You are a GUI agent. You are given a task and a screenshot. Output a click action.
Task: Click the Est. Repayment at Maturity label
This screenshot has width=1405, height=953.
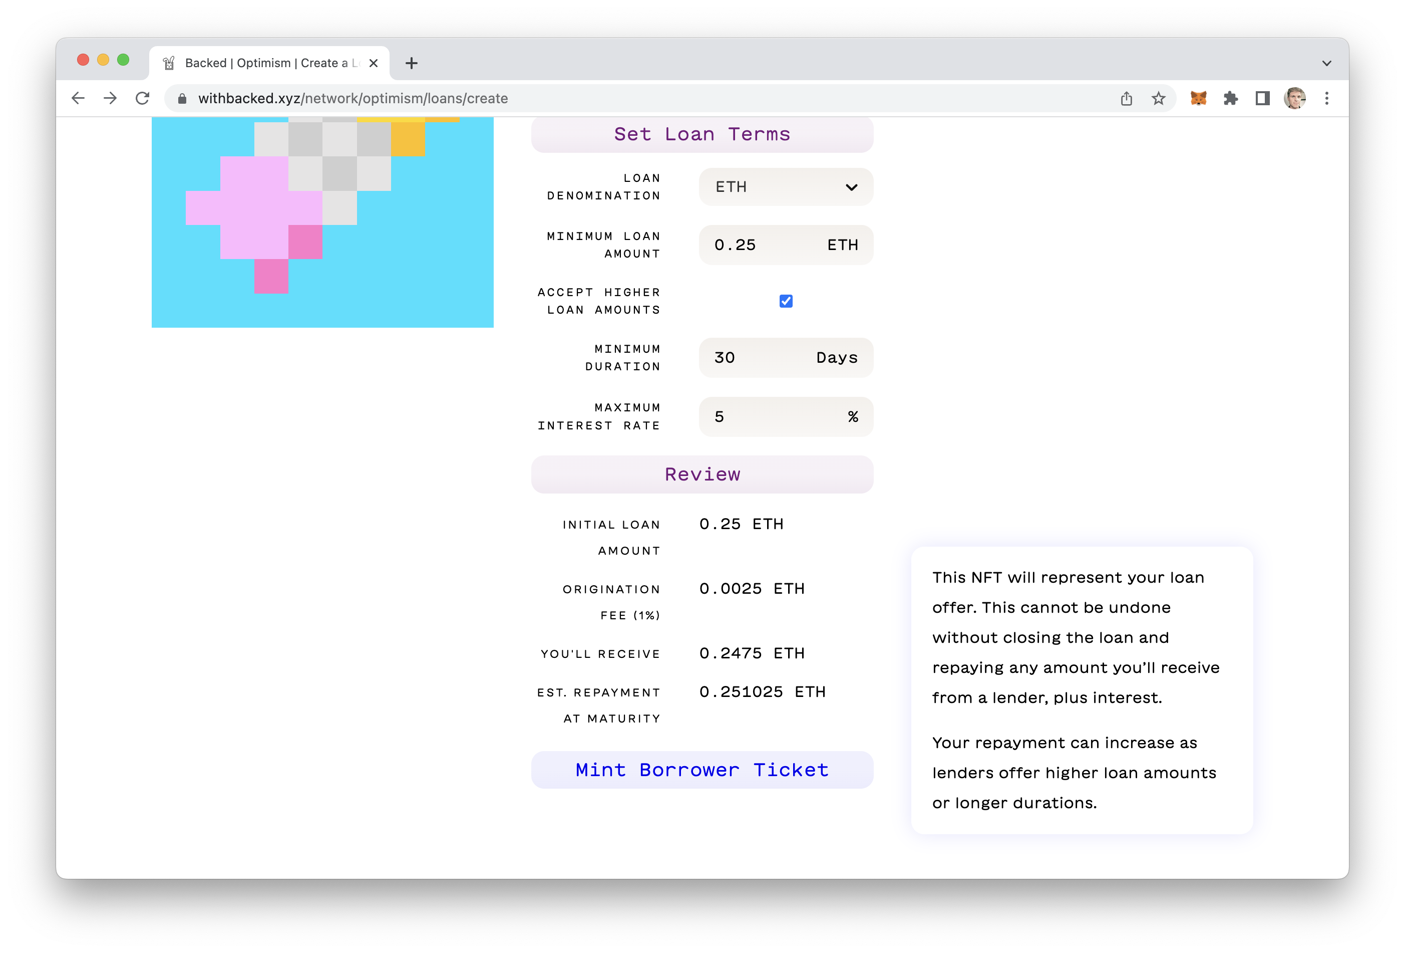(598, 705)
